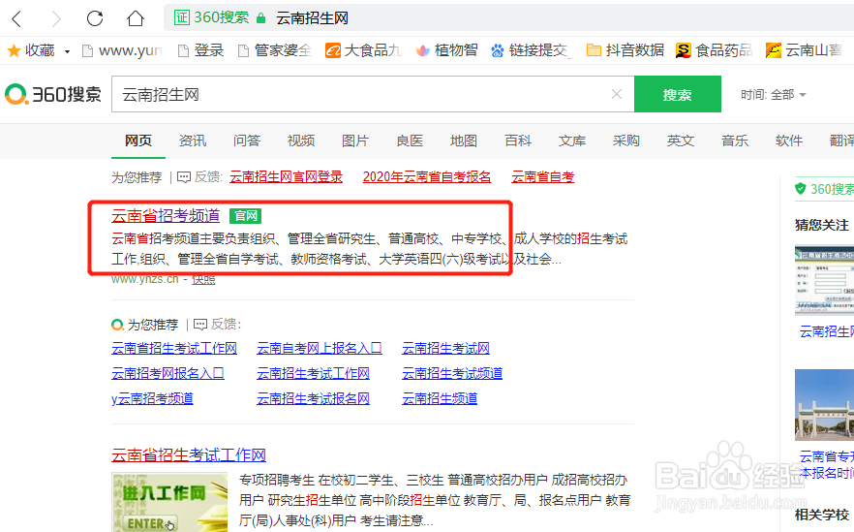The image size is (854, 532).
Task: Switch to the 良医 tab
Action: (x=410, y=141)
